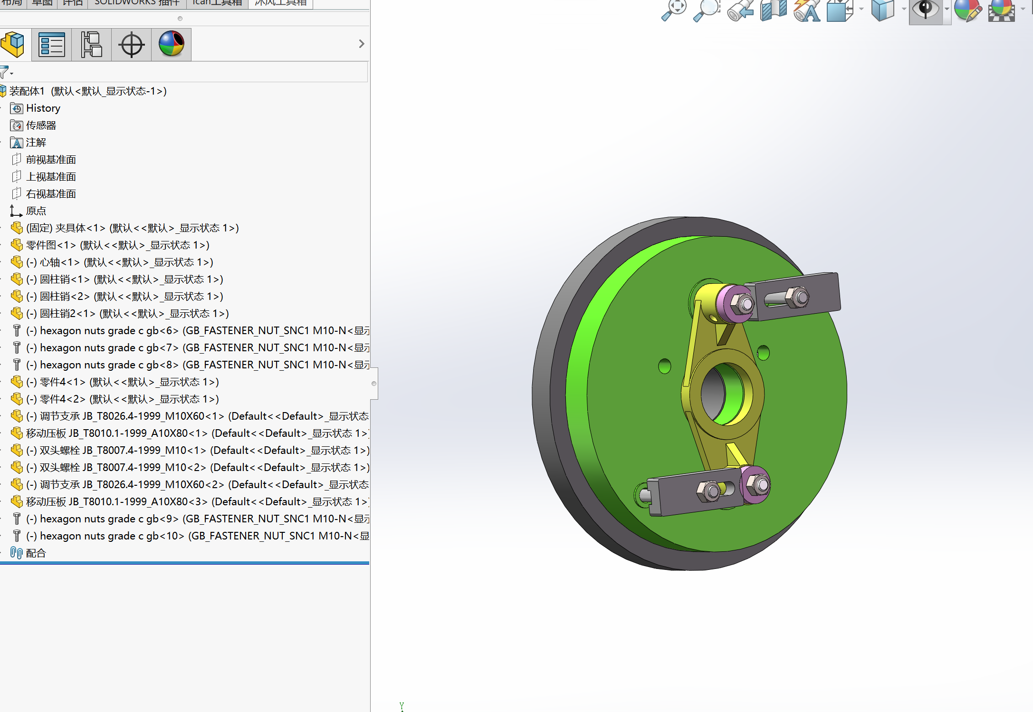Click the 圆柱销2<1> part icon

[17, 314]
